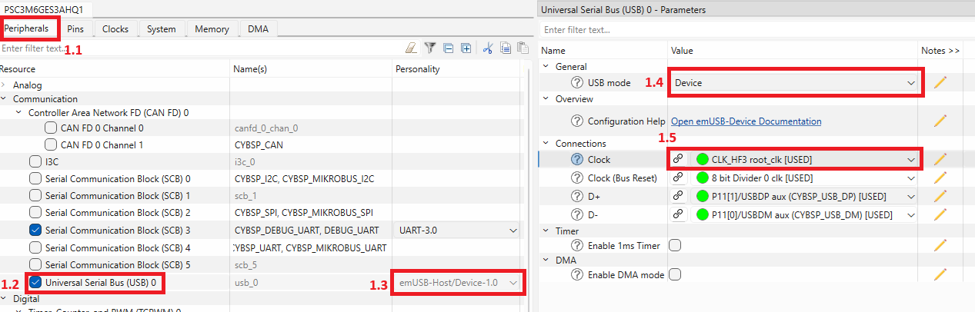The image size is (975, 312).
Task: Collapse the Connections parameter section
Action: click(x=546, y=144)
